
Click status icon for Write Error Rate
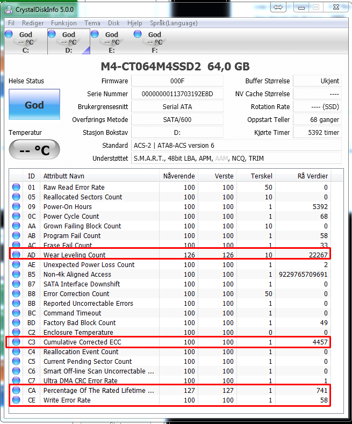point(16,400)
